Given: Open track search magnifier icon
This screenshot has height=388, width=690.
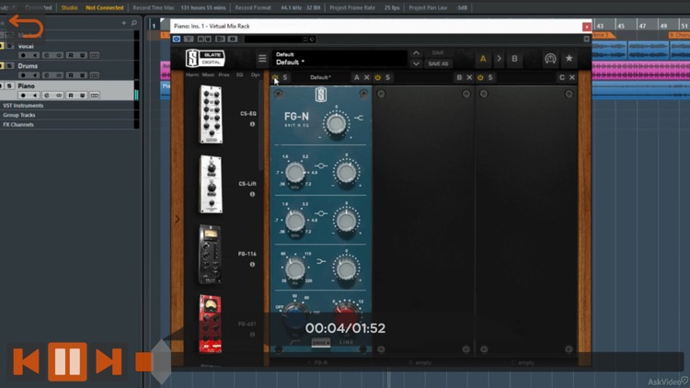Looking at the screenshot, I should coord(133,23).
